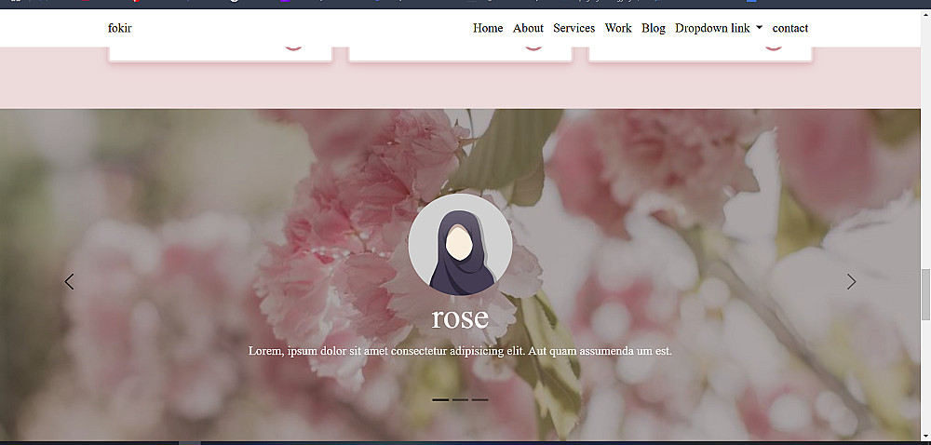Click the page vertical scrollbar thumb
The image size is (931, 445).
[x=925, y=294]
